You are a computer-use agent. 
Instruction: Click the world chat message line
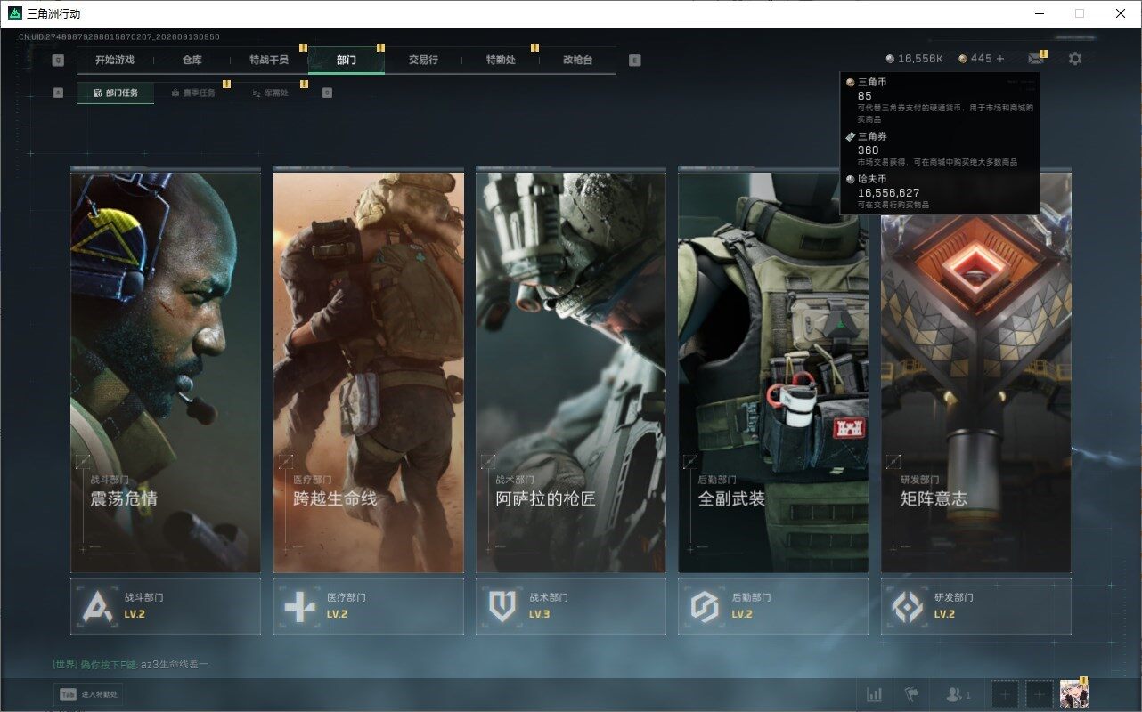point(131,665)
